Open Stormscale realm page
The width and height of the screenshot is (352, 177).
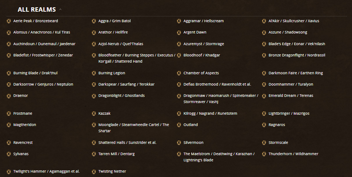278,143
